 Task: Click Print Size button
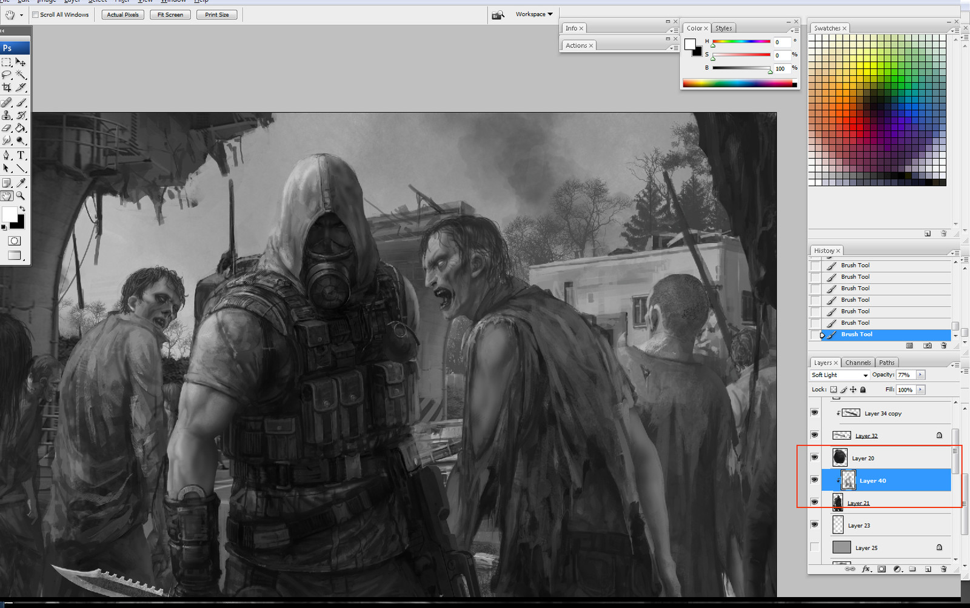[x=217, y=15]
